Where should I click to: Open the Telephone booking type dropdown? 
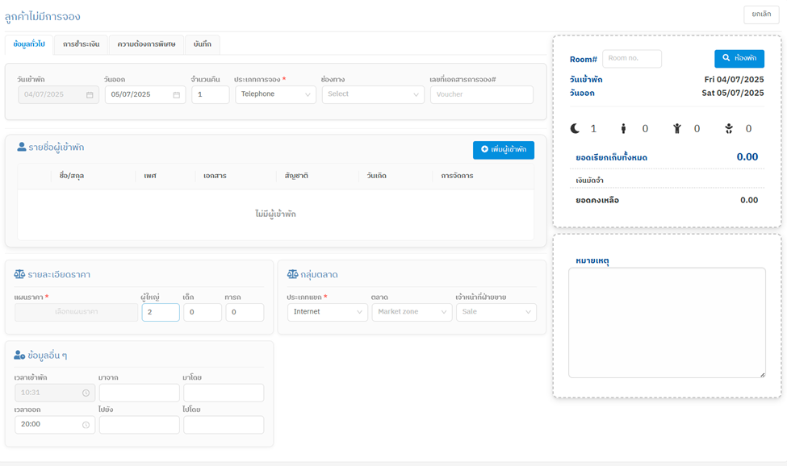pos(275,94)
